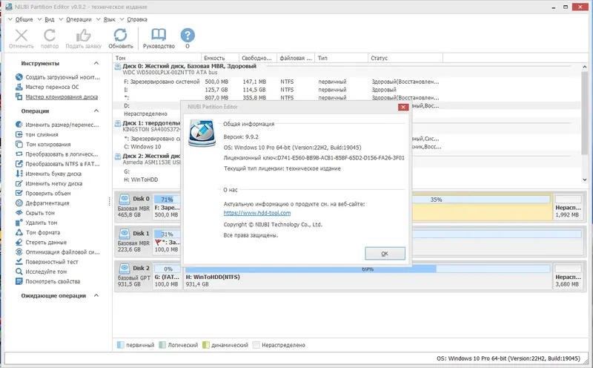The height and width of the screenshot is (368, 593).
Task: Sort by Емкость column header
Action: (220, 58)
